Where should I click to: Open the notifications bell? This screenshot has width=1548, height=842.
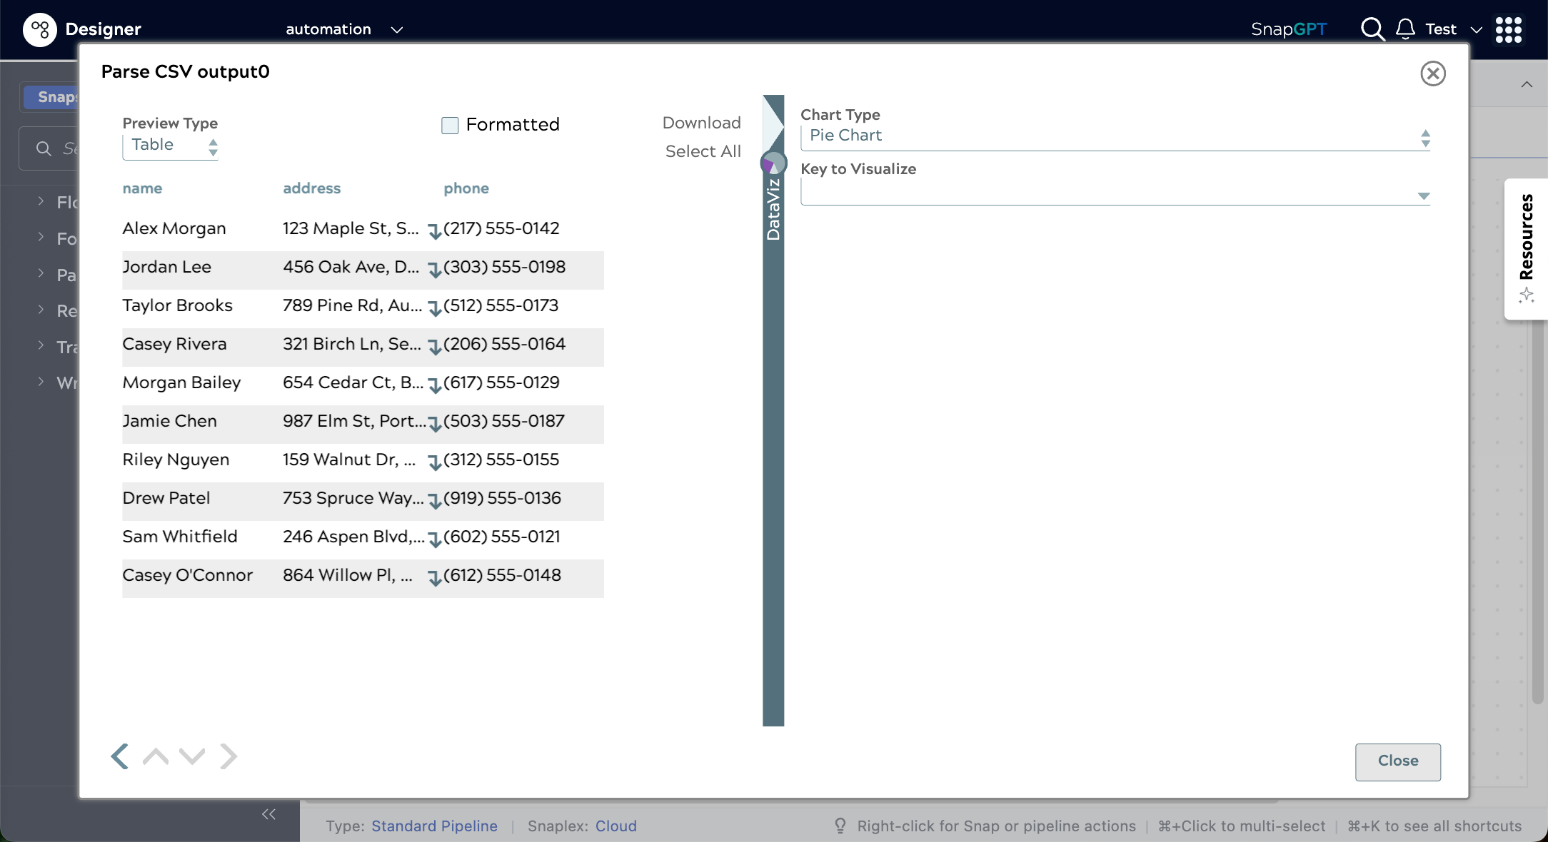coord(1405,29)
